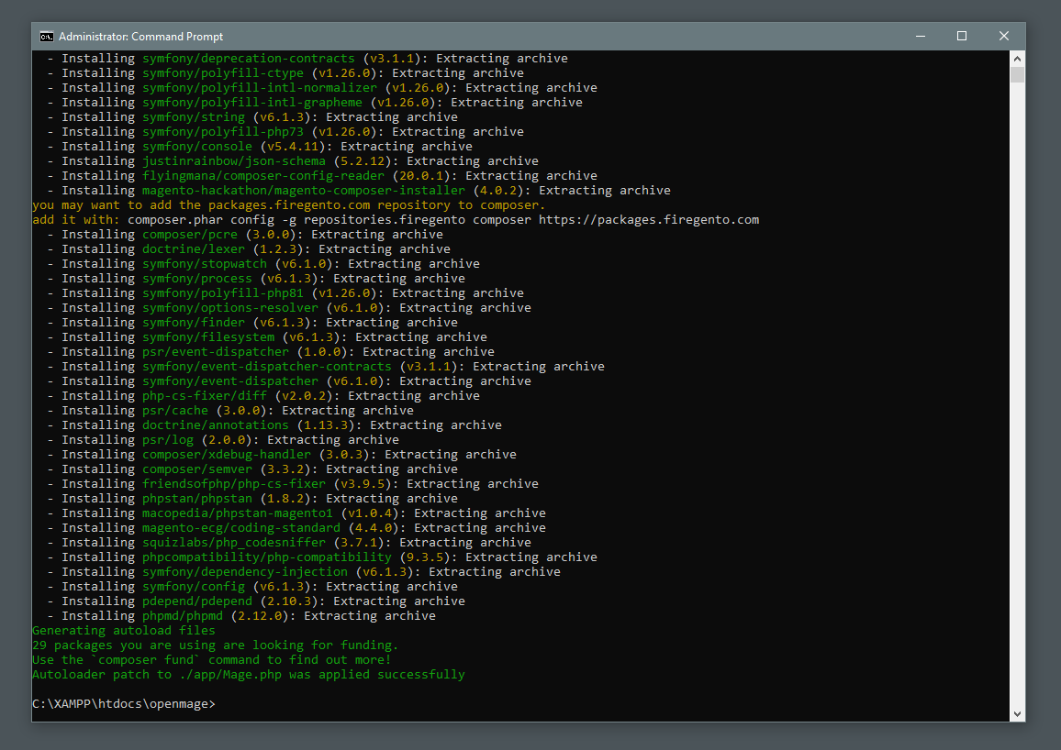
Task: Click '29 packages you are using' funding line
Action: point(215,645)
